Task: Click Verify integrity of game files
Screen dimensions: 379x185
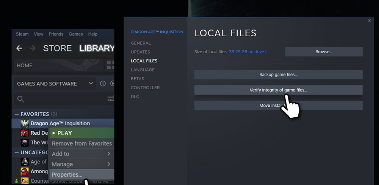Action: [279, 90]
